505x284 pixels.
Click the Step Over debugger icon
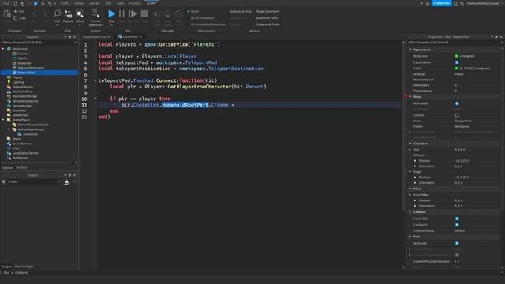coord(168,14)
